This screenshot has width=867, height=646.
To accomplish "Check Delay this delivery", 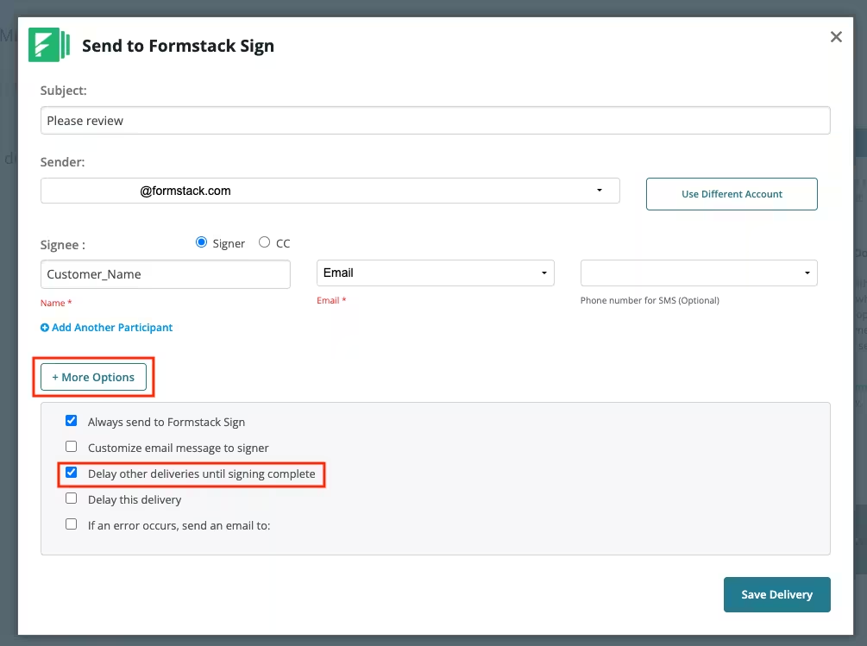I will [71, 498].
